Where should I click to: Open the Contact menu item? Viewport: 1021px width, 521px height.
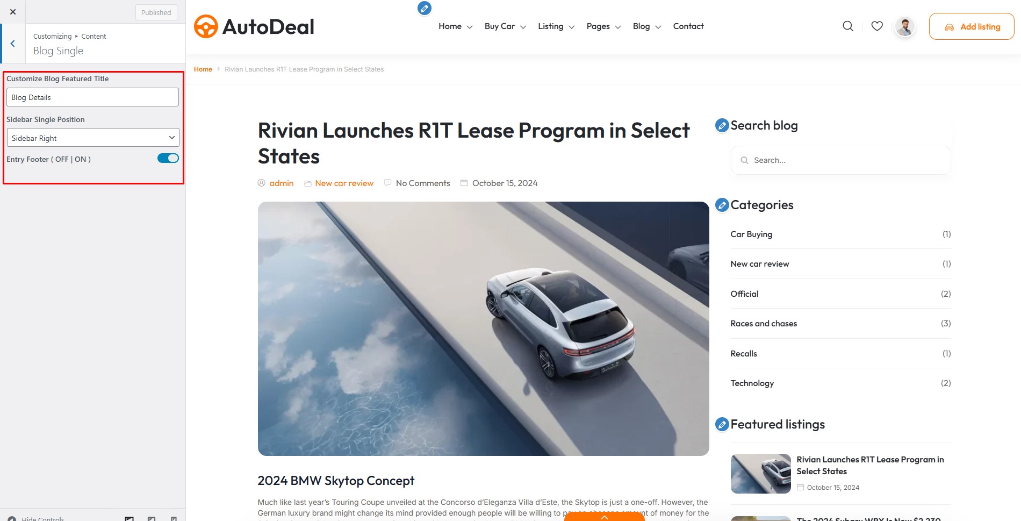pyautogui.click(x=688, y=26)
